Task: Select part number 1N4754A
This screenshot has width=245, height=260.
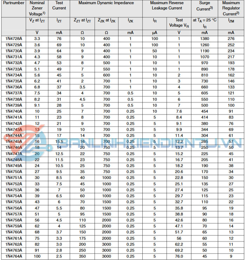Action: click(14, 196)
